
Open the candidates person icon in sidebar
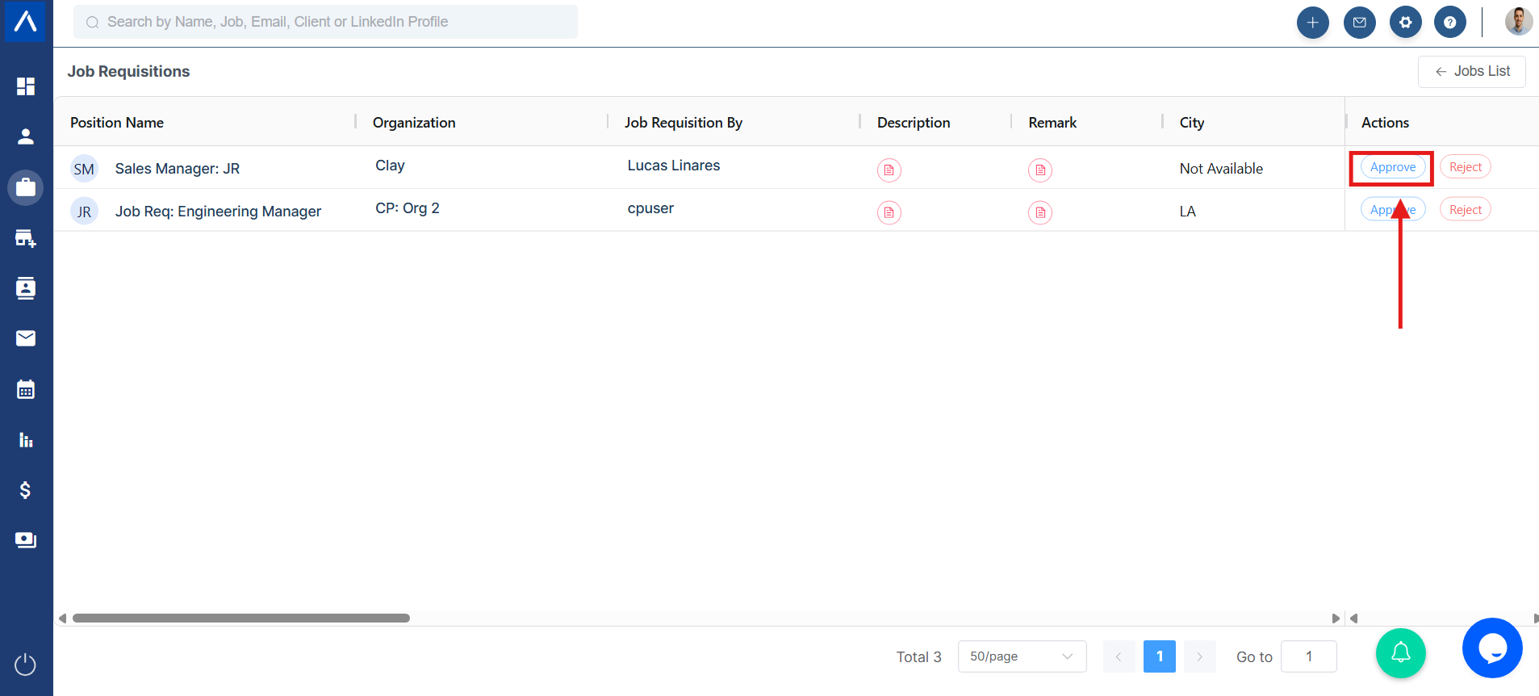click(x=26, y=136)
